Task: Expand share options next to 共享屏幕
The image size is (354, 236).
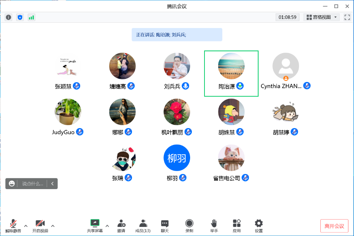Action: click(x=107, y=226)
